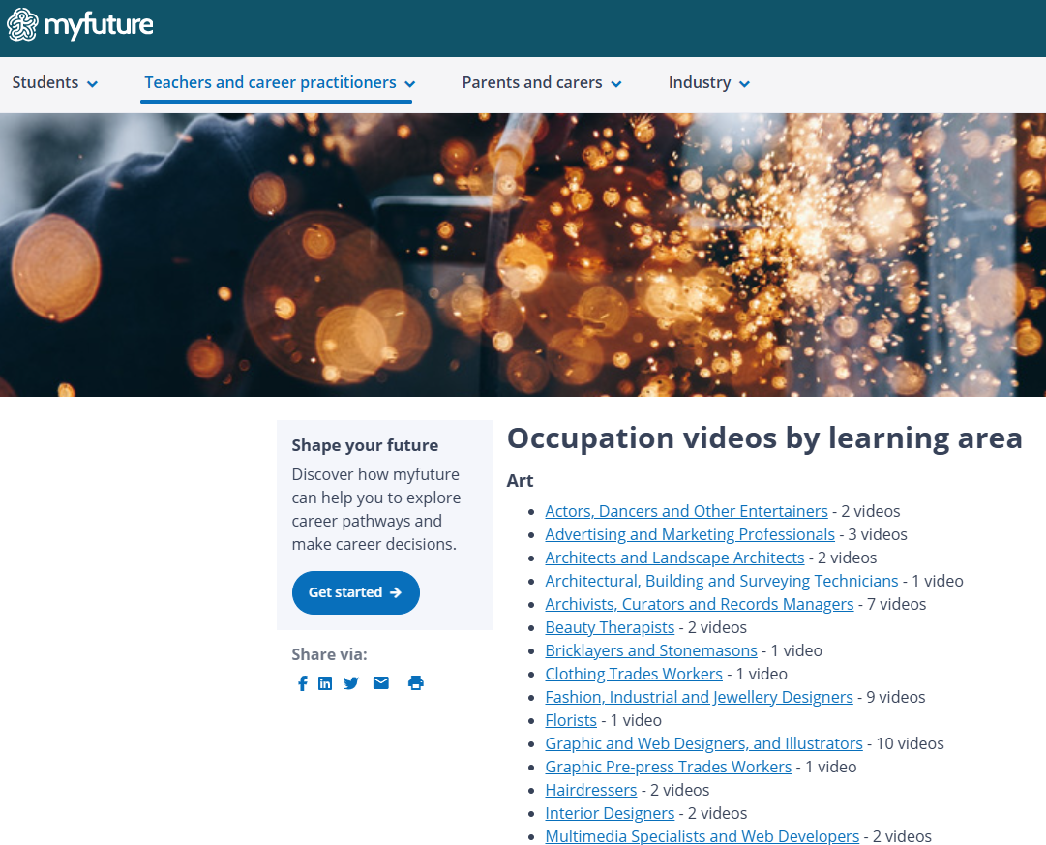This screenshot has height=845, width=1046.
Task: Share page via email envelope icon
Action: pyautogui.click(x=381, y=683)
